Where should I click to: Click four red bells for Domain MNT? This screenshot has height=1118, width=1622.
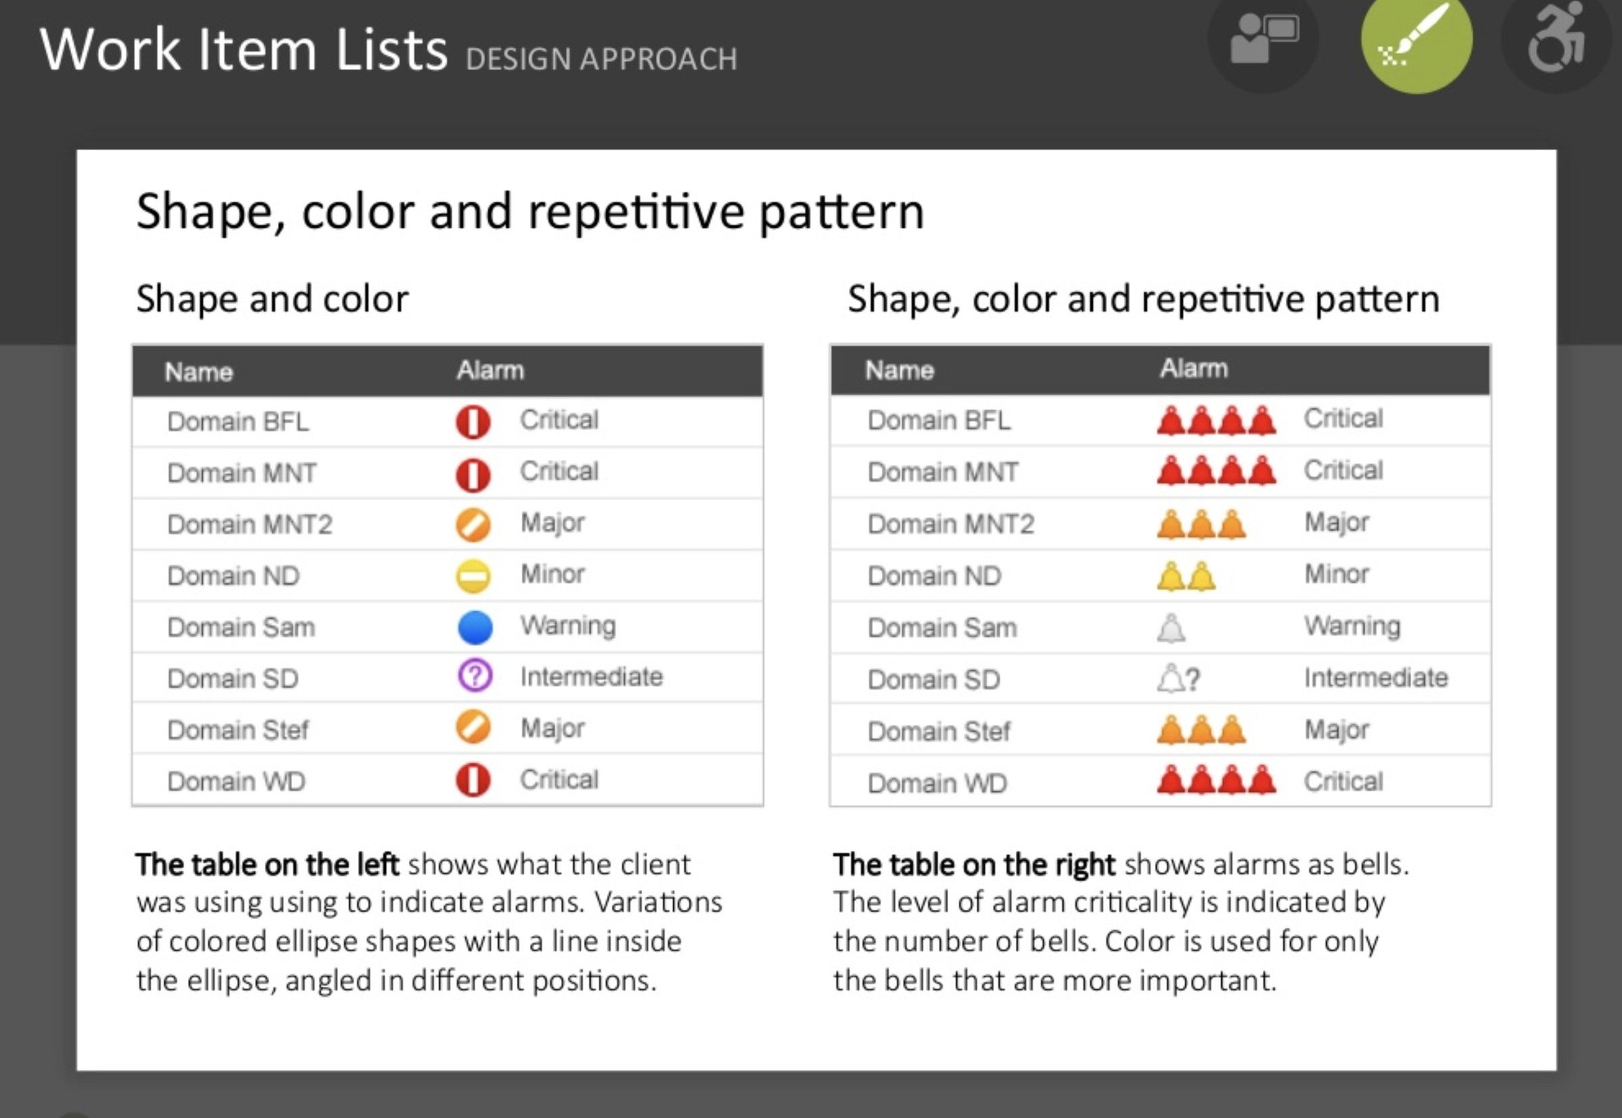[x=1216, y=470]
